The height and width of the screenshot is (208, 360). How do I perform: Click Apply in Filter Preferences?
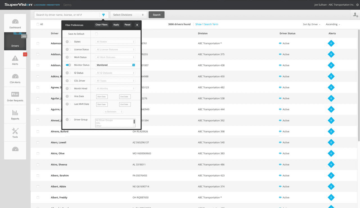point(116,25)
